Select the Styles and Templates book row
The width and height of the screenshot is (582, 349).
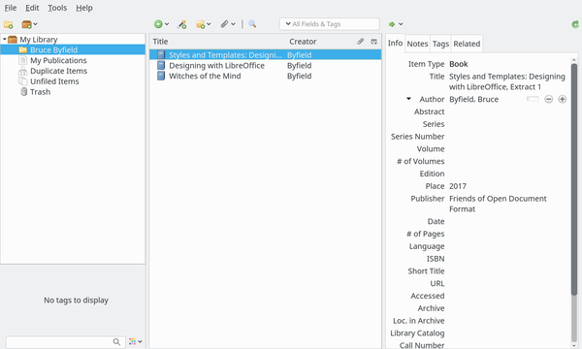tap(266, 55)
